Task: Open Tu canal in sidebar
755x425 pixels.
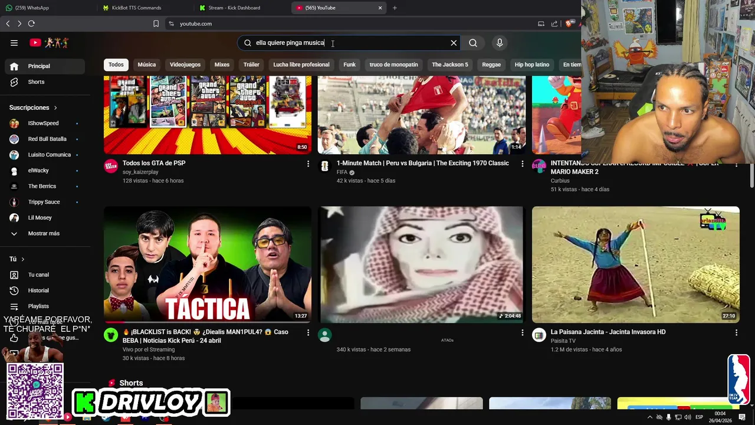Action: click(45, 274)
